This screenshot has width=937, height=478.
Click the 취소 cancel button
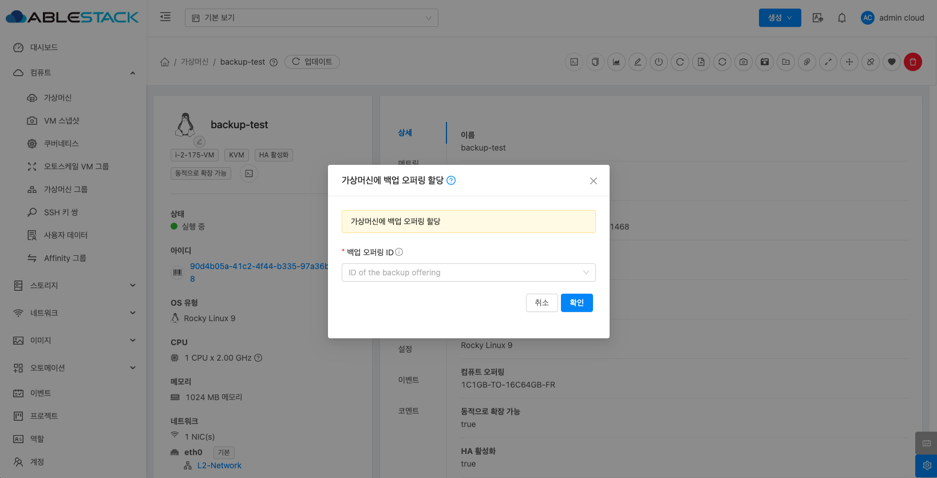pyautogui.click(x=541, y=303)
